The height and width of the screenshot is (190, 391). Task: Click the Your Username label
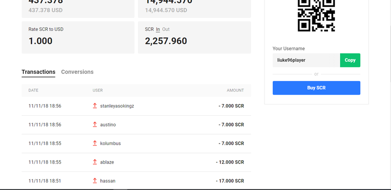click(288, 49)
